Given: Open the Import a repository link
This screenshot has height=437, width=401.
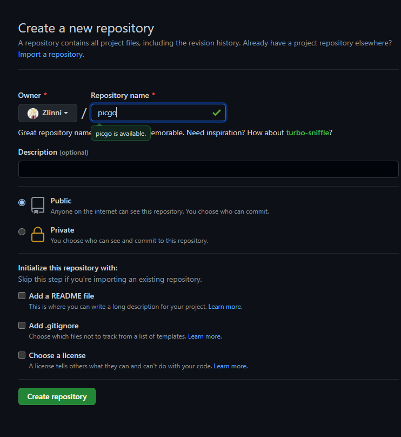Looking at the screenshot, I should click(51, 54).
